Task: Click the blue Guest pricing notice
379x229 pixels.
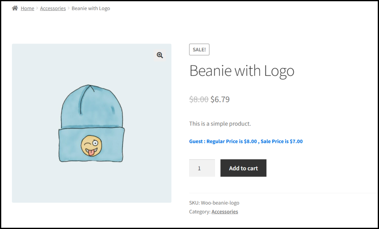Action: (246, 141)
